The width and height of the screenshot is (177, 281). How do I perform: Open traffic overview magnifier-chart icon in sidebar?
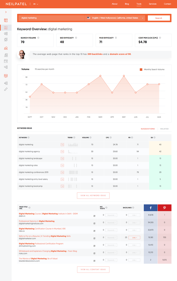pyautogui.click(x=6, y=55)
